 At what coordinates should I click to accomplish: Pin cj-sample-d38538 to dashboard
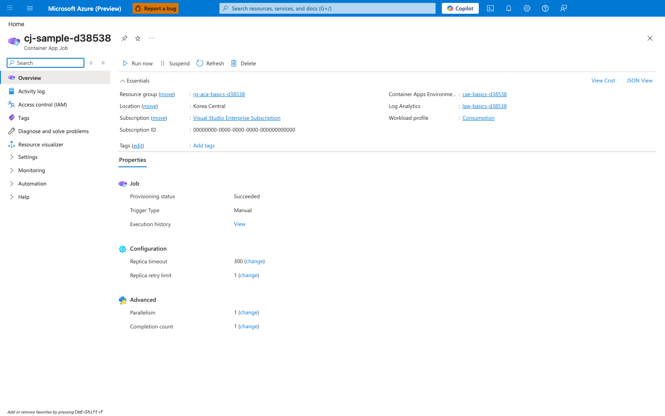pyautogui.click(x=124, y=38)
